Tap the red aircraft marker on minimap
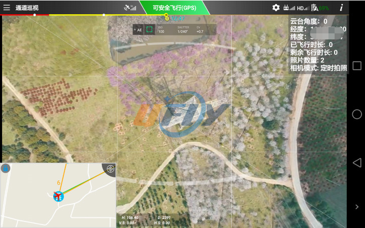This screenshot has height=228, width=365. click(x=58, y=197)
